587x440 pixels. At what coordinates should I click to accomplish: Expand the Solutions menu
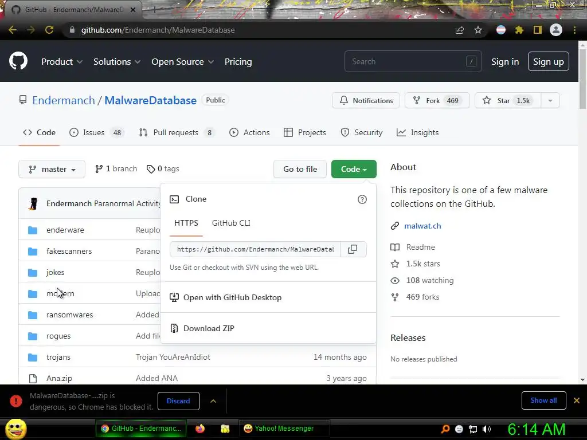point(117,62)
